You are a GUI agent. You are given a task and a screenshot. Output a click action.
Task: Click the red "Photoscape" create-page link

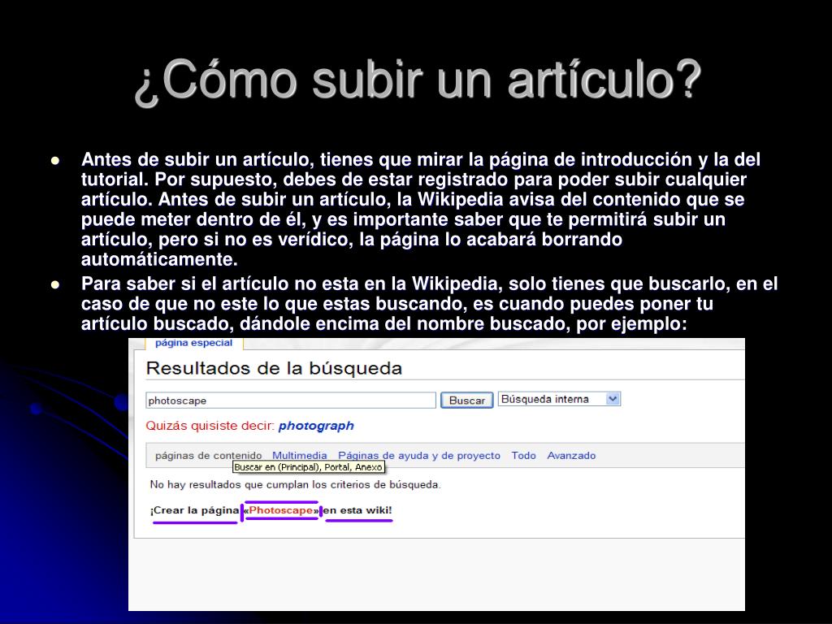coord(281,510)
